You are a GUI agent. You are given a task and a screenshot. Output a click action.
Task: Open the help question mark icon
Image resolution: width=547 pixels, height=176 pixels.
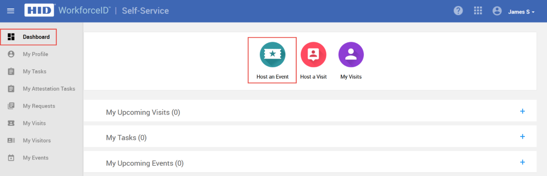click(x=458, y=11)
